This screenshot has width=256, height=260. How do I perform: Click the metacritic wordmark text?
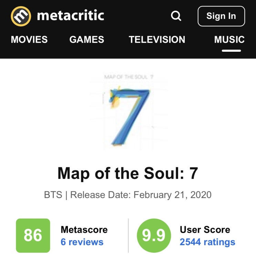[71, 16]
